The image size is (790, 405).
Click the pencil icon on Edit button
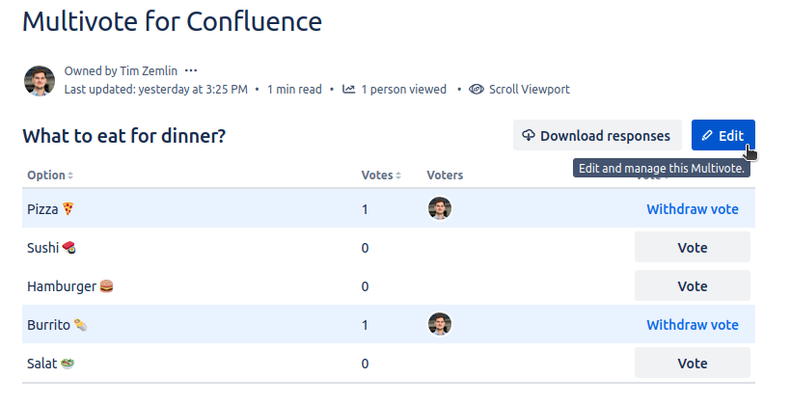point(707,136)
